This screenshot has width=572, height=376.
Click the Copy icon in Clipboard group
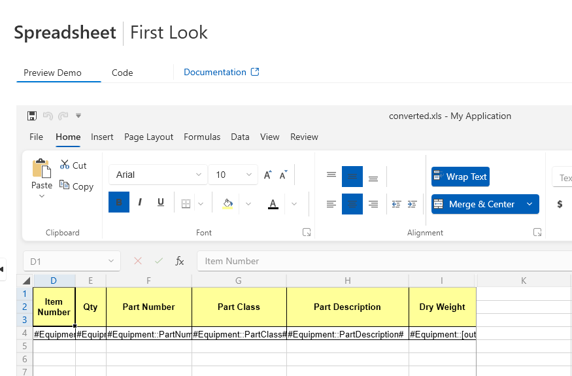coord(64,186)
